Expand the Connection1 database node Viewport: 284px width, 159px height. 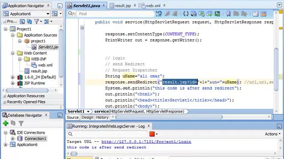click(13, 139)
